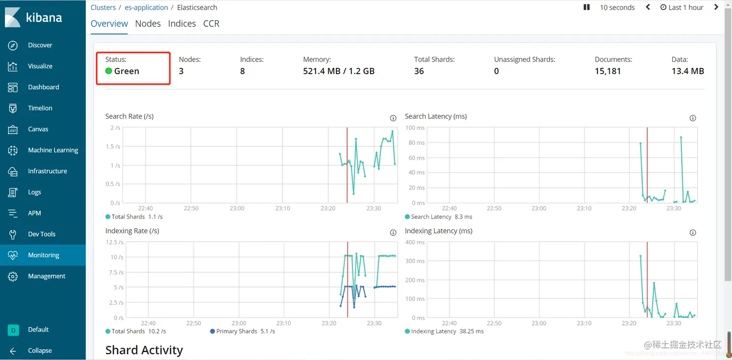Select Infrastructure label in the sidebar
Viewport: 732px width, 360px height.
tap(47, 171)
